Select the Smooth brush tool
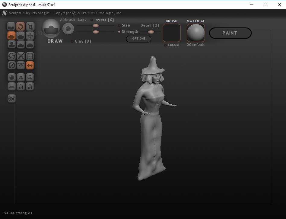This screenshot has height=219, width=286. (x=30, y=44)
